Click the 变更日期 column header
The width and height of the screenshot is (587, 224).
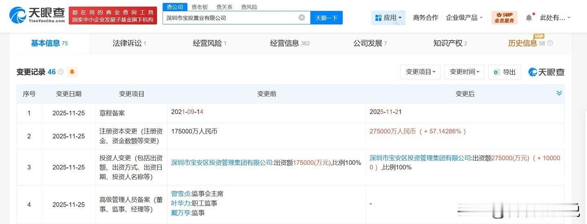coord(68,94)
